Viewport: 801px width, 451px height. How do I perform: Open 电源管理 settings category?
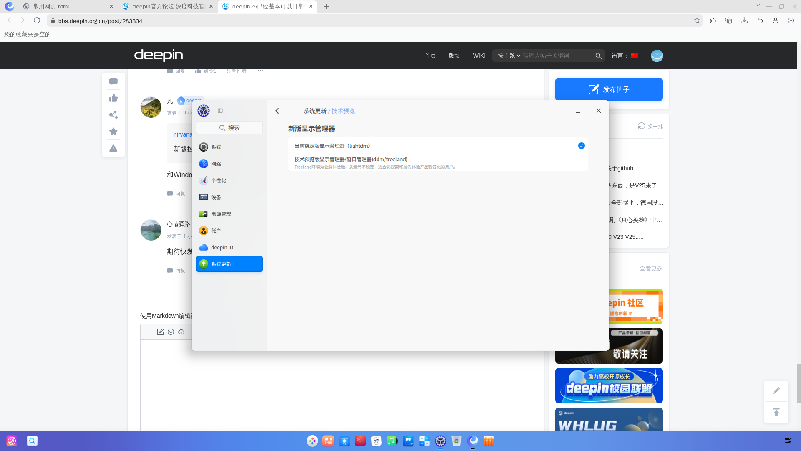[229, 214]
